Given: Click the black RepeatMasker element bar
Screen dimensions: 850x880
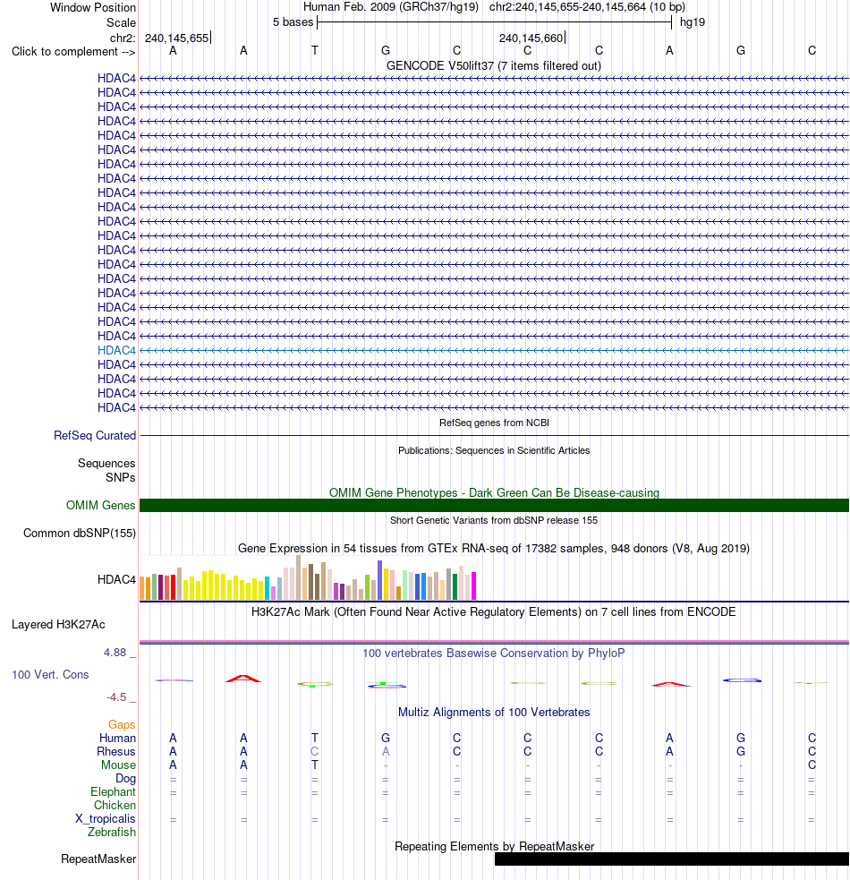Looking at the screenshot, I should point(672,859).
